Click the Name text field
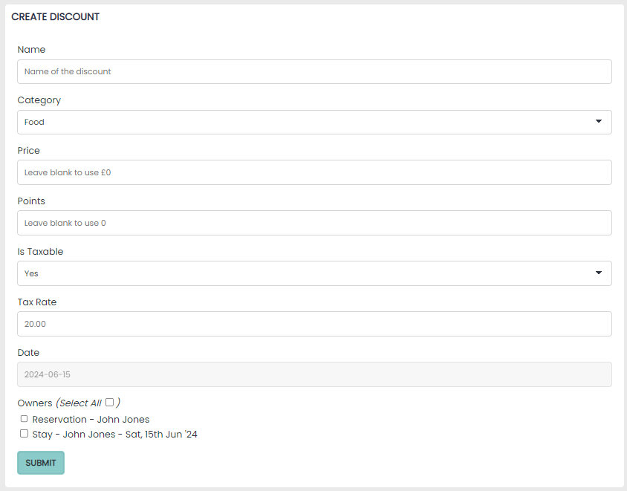627x491 pixels. point(314,72)
